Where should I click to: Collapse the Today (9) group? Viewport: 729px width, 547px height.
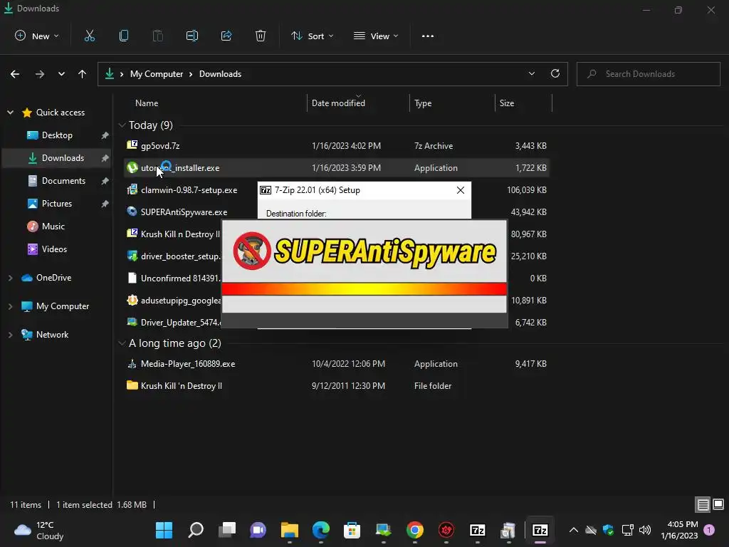tap(122, 125)
